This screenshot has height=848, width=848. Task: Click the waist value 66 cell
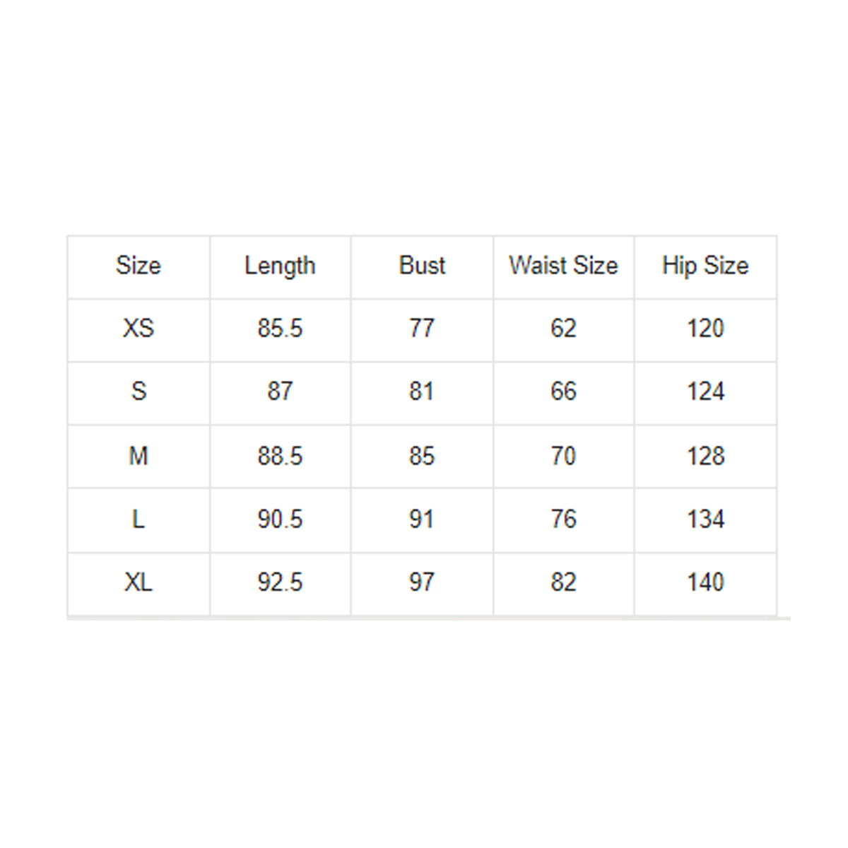(563, 391)
